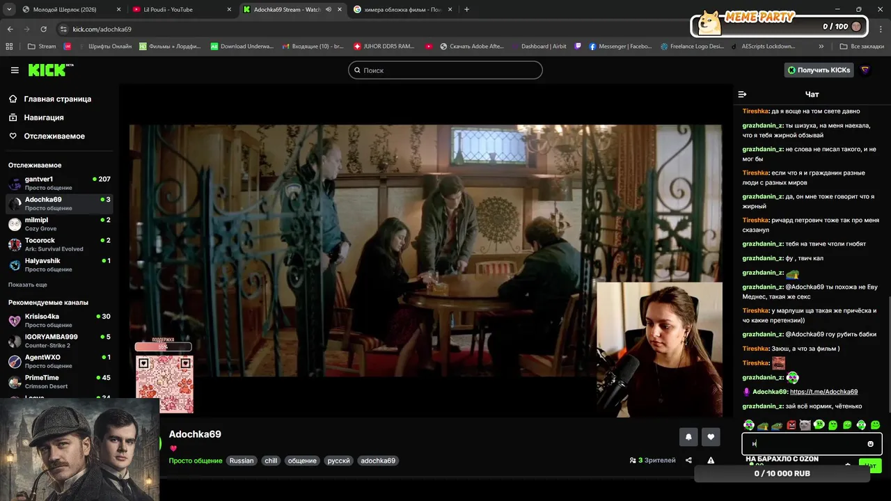Image resolution: width=891 pixels, height=501 pixels.
Task: Collapse the chat panel arrow icon
Action: point(742,94)
